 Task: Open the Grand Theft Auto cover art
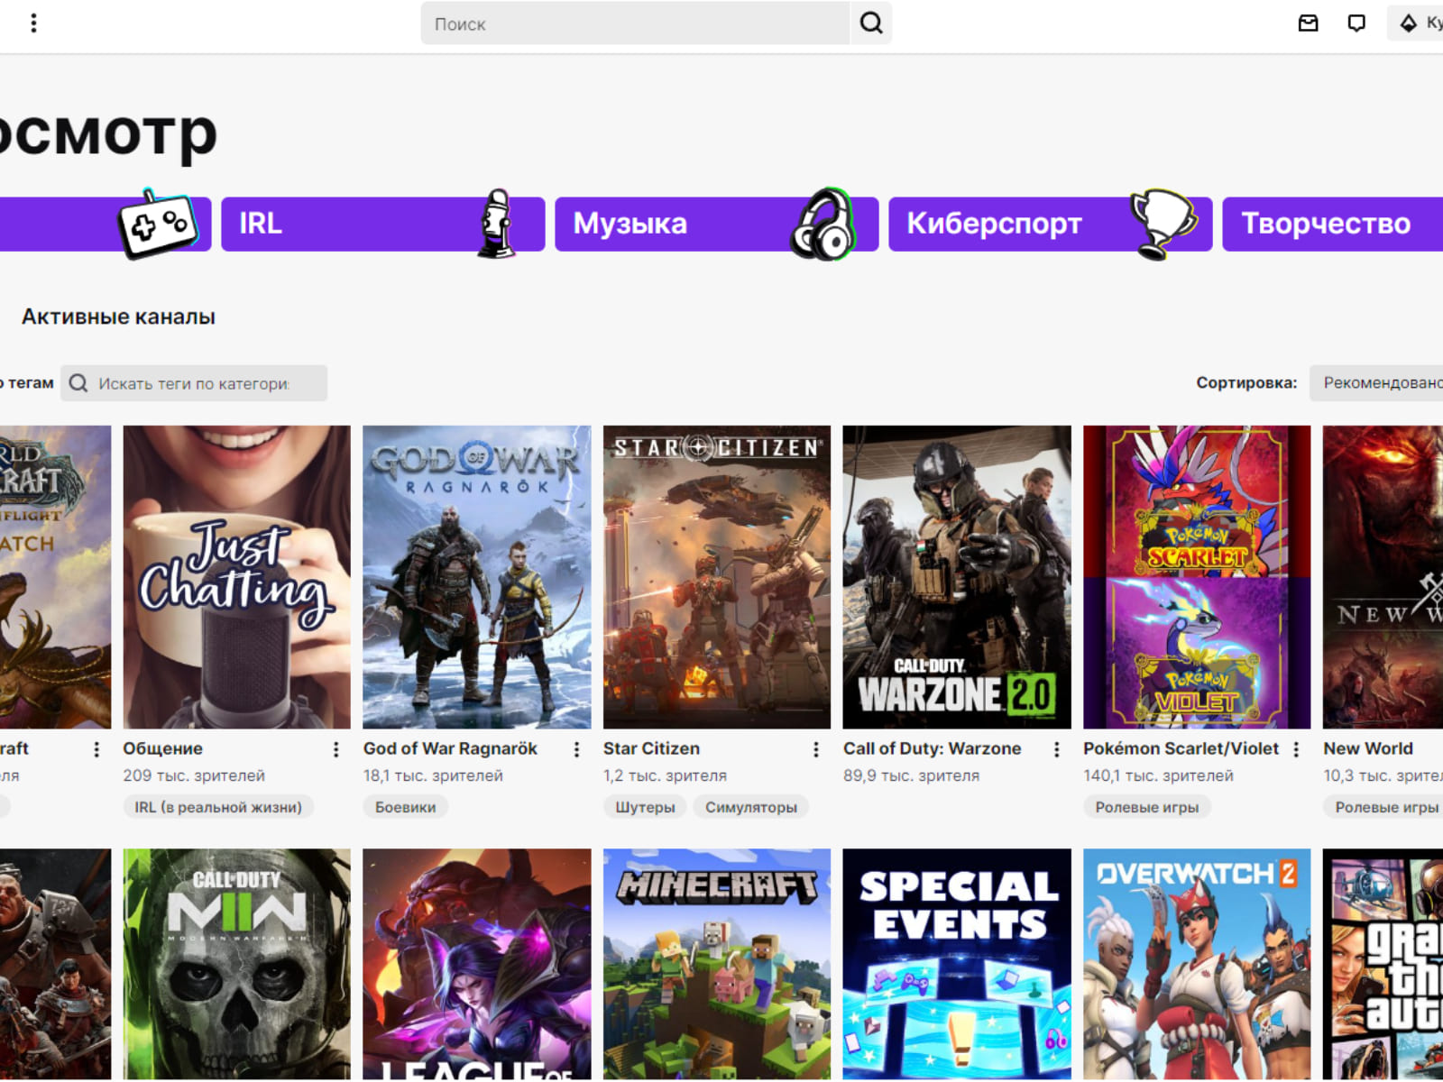(x=1383, y=964)
